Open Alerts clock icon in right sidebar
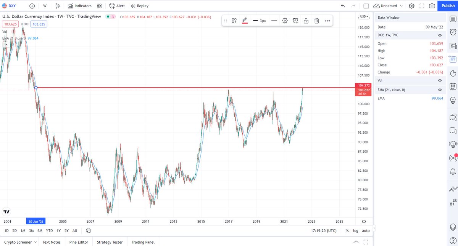This screenshot has width=458, height=246. pyautogui.click(x=453, y=32)
